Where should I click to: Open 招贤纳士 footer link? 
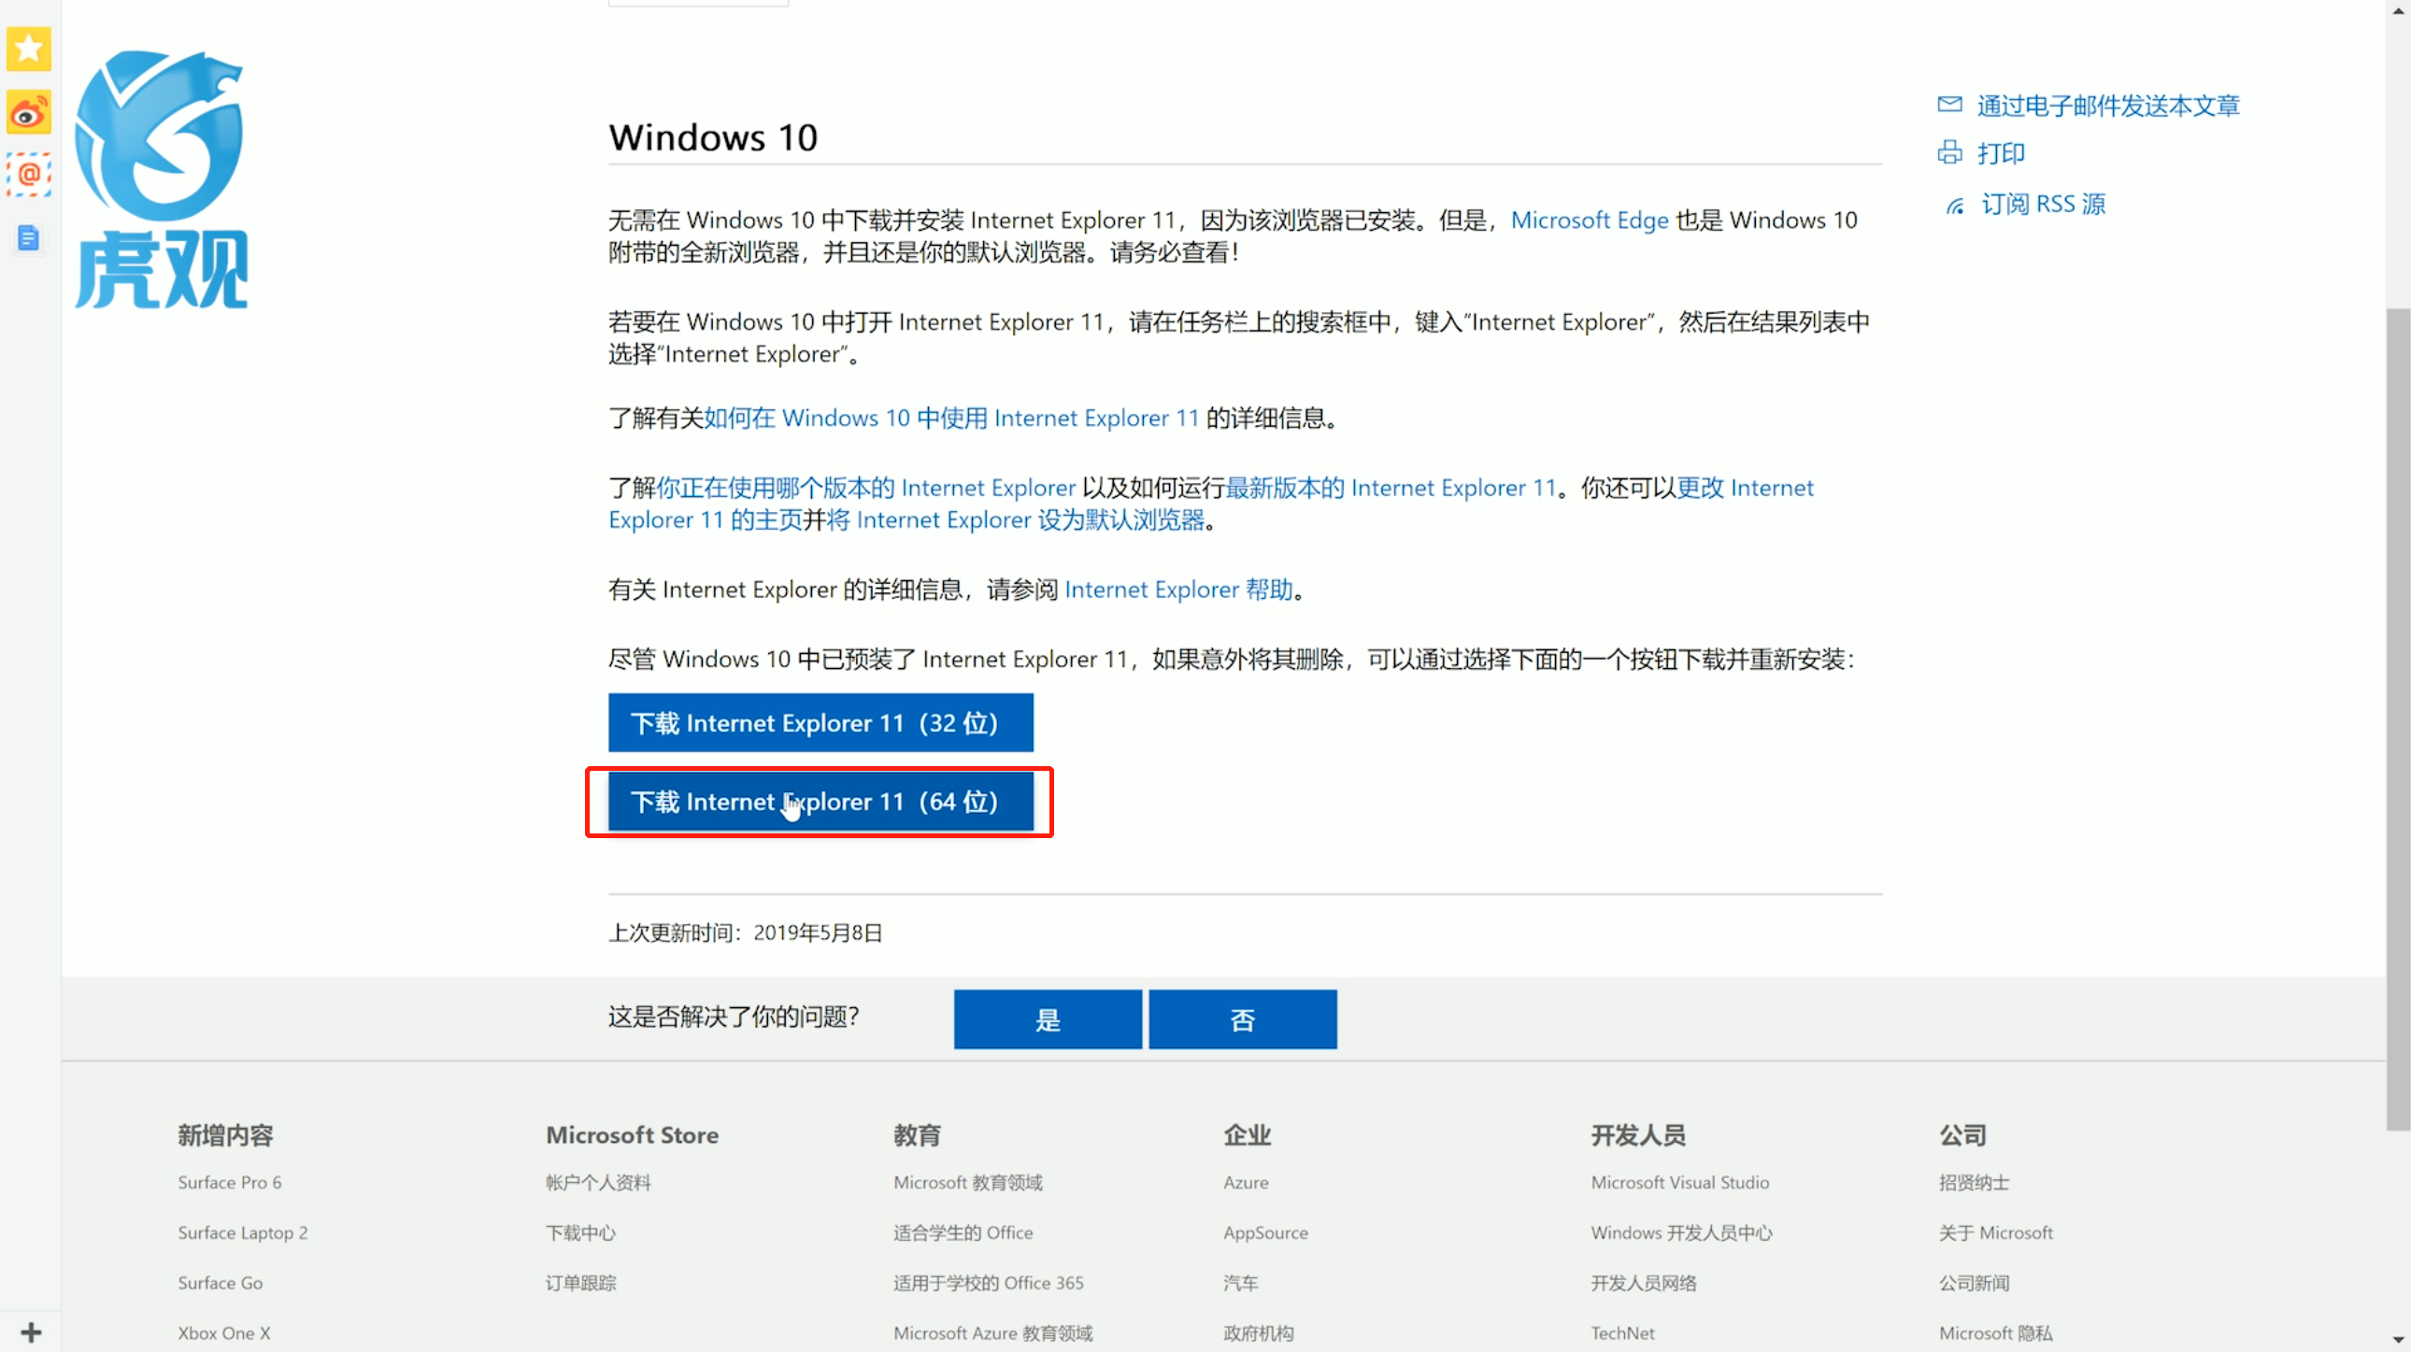click(x=1974, y=1182)
